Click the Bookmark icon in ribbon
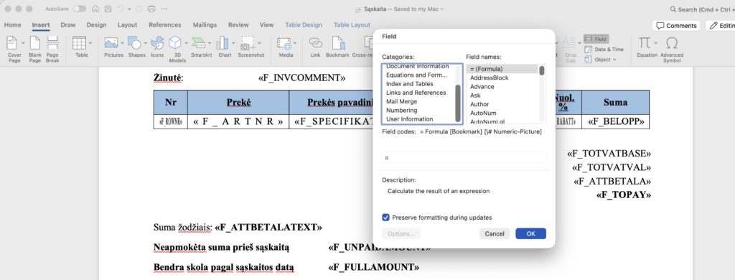The image size is (735, 280). tap(337, 43)
